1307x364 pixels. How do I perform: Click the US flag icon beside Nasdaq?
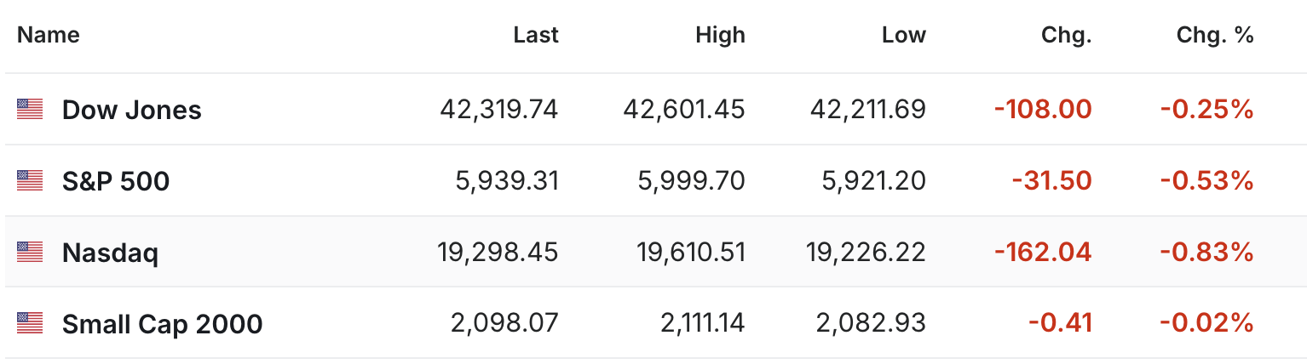(x=30, y=252)
